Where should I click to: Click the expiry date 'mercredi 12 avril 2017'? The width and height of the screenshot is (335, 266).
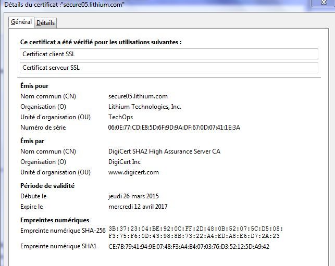pos(138,207)
